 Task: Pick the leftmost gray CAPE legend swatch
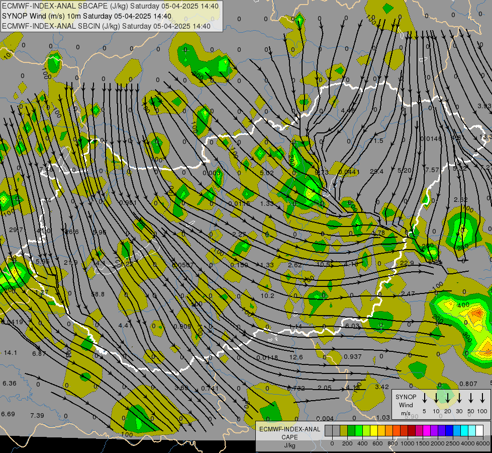coord(329,431)
